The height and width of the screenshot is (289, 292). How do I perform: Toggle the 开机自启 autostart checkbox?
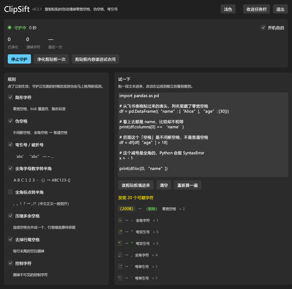click(x=263, y=28)
